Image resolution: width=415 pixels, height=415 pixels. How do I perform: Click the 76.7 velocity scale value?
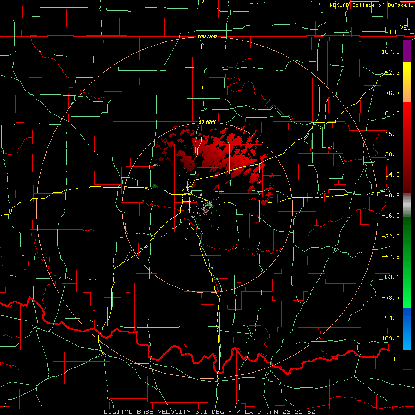click(392, 93)
